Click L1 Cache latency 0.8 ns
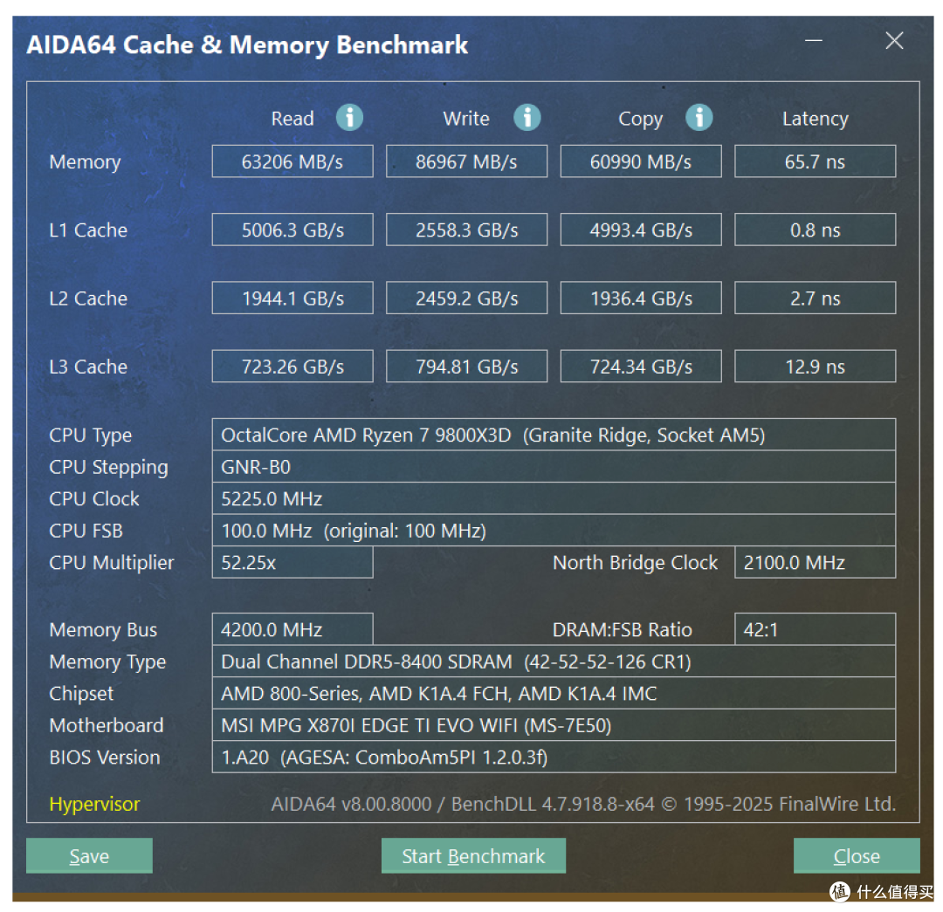This screenshot has height=912, width=943. tap(815, 230)
